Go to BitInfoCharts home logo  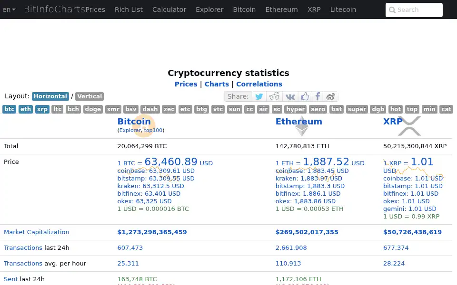click(54, 9)
